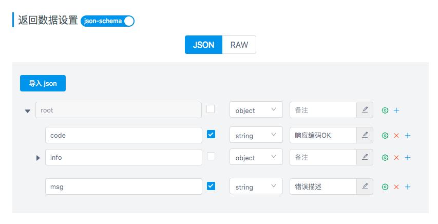Delete the info field with red X

396,158
